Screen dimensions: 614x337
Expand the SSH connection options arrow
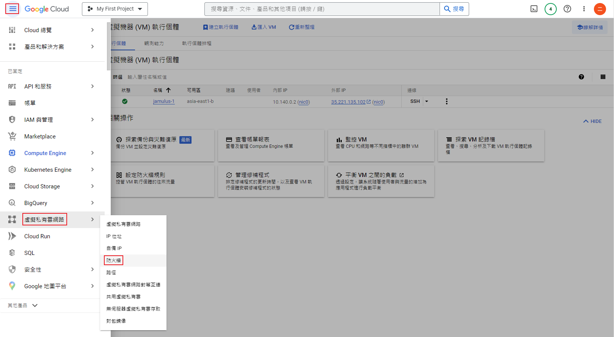pyautogui.click(x=427, y=101)
